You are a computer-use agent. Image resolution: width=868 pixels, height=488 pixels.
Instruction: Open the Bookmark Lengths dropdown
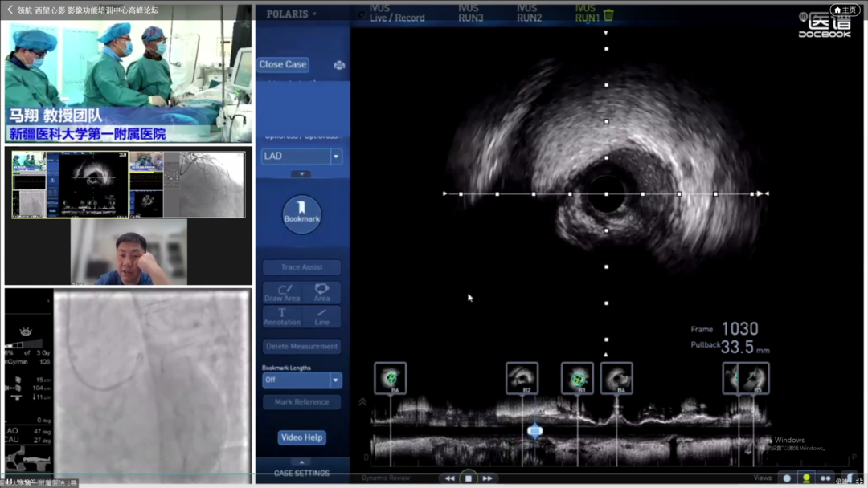point(336,380)
